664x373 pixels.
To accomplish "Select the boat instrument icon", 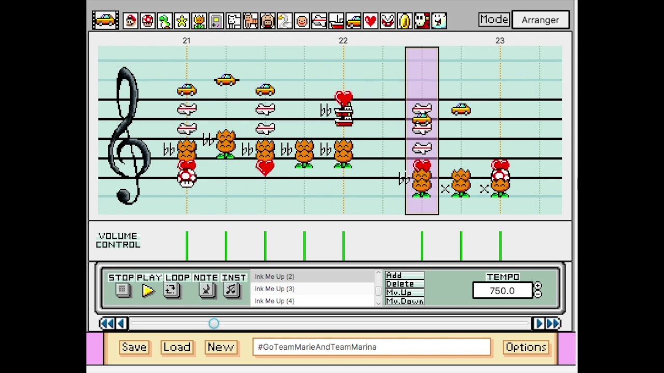I will coord(336,21).
